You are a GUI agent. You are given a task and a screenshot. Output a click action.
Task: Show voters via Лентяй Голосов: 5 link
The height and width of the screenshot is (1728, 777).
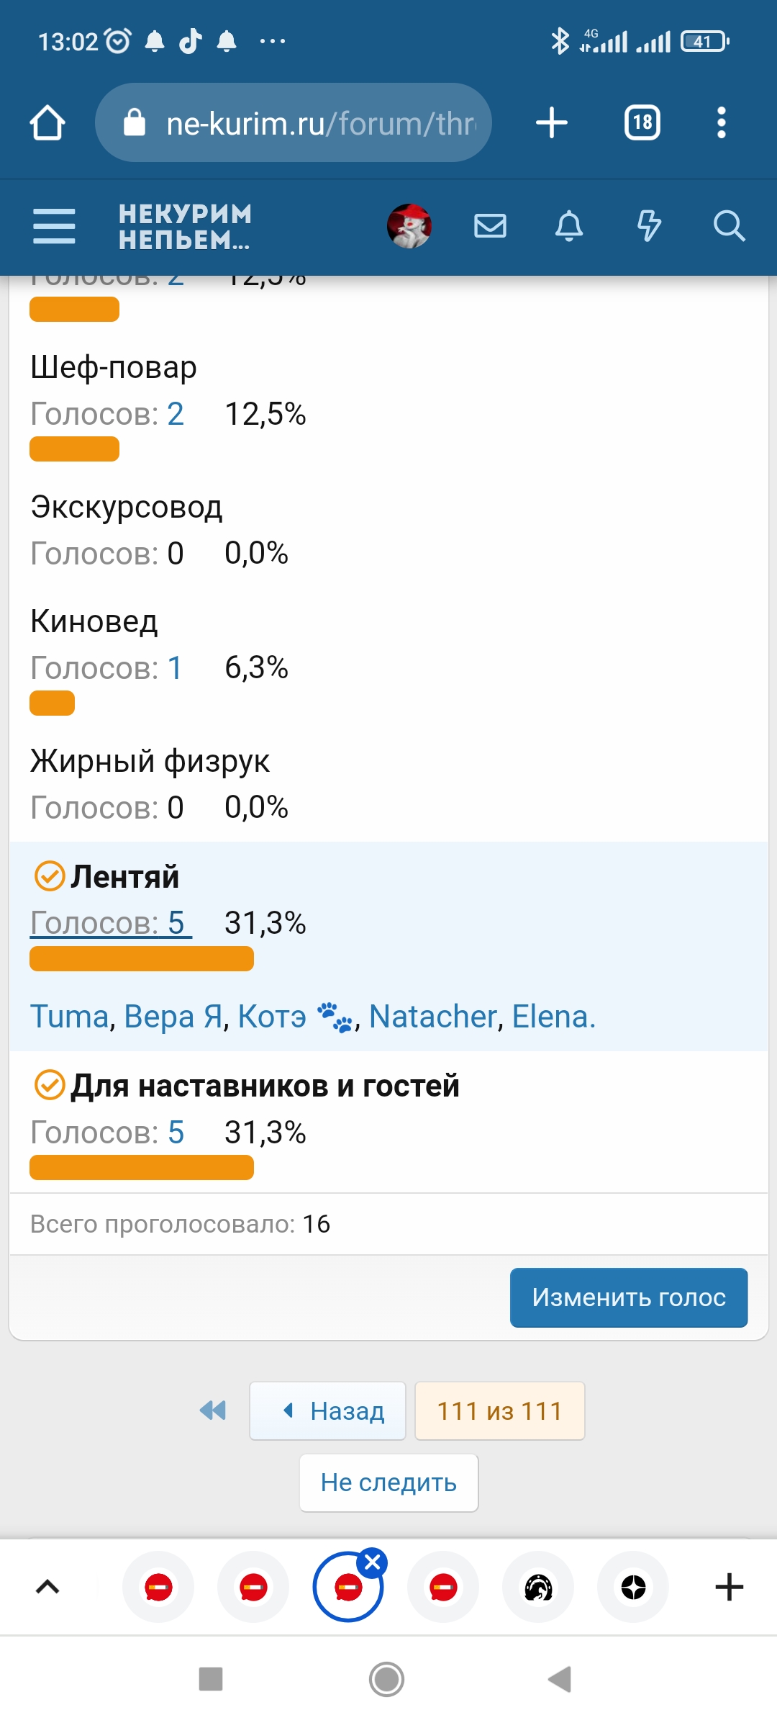pyautogui.click(x=111, y=922)
